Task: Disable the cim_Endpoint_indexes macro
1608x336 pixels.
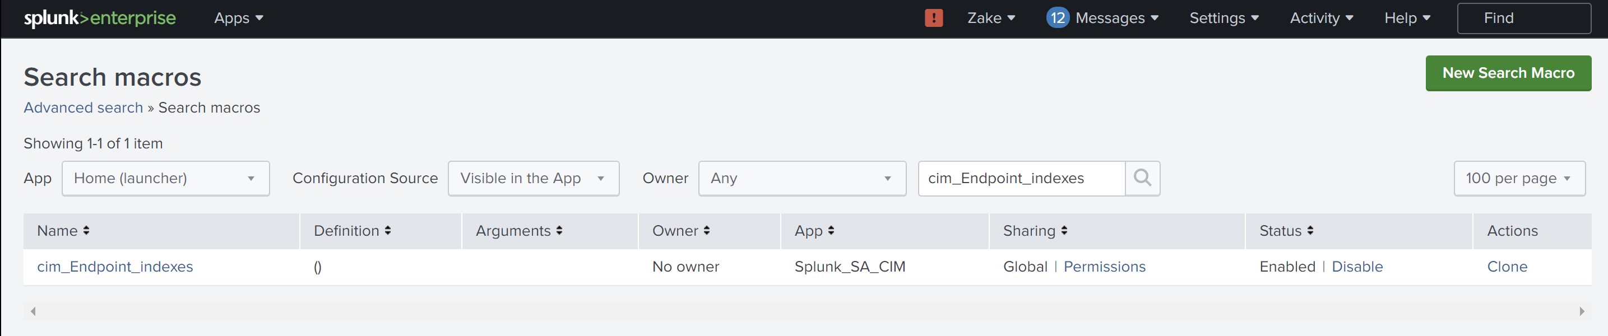Action: (x=1357, y=267)
